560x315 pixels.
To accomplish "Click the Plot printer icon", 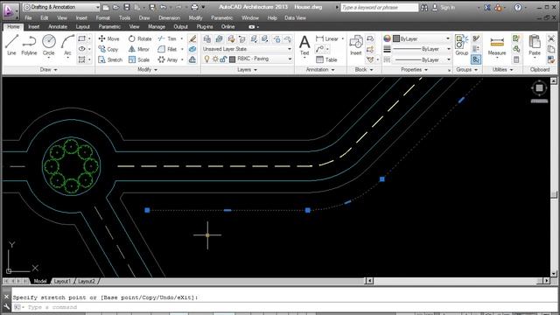I will pos(194,7).
